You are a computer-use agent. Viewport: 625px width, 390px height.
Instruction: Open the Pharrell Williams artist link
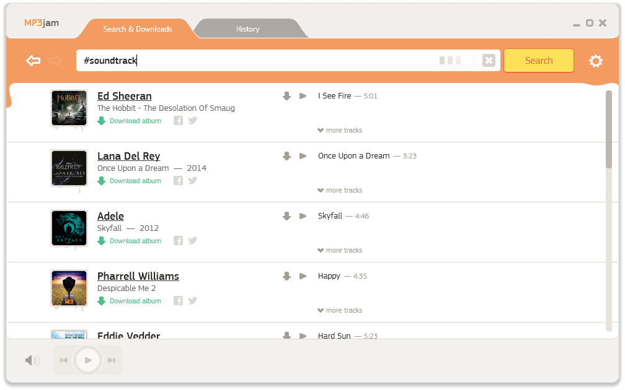(138, 277)
